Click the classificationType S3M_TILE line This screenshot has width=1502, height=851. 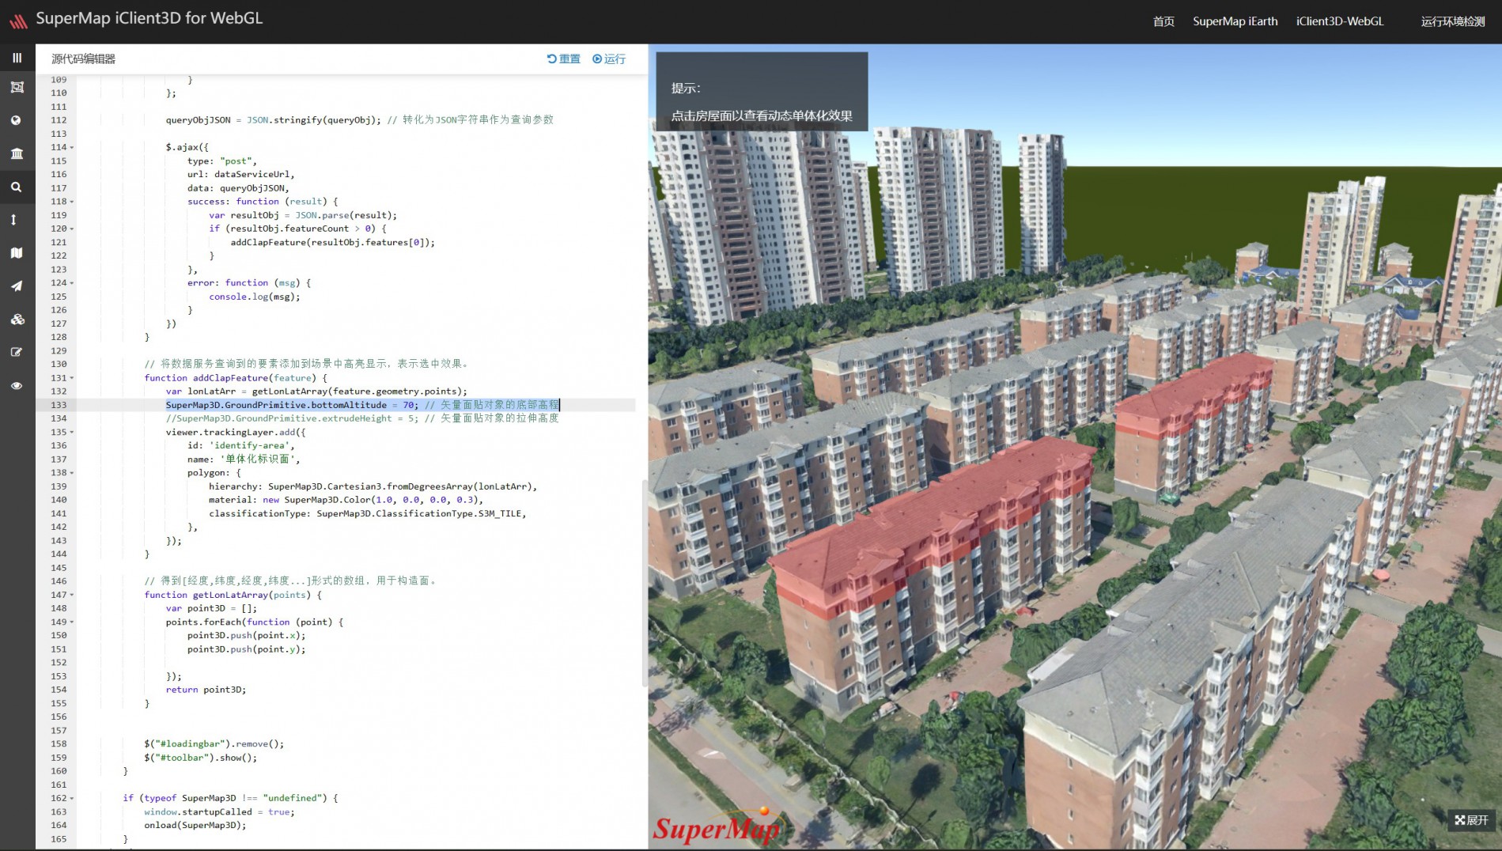pos(367,513)
